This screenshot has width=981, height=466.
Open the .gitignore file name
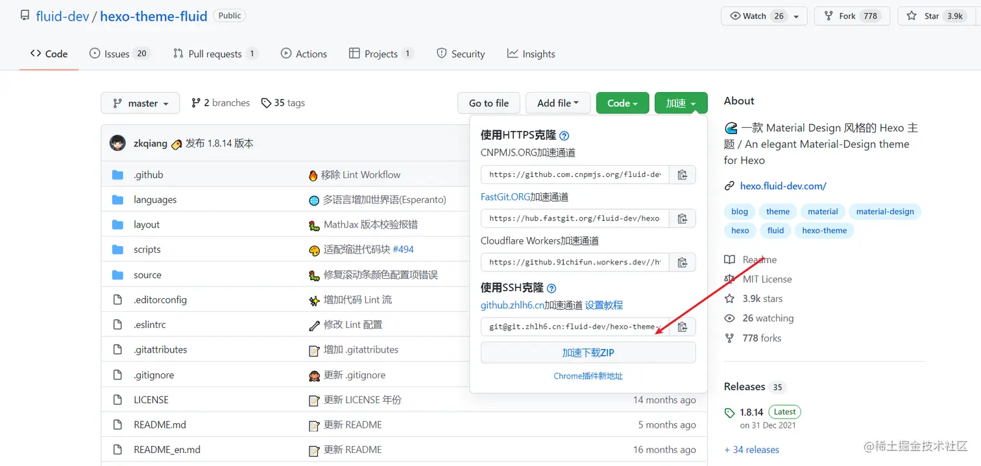click(154, 375)
